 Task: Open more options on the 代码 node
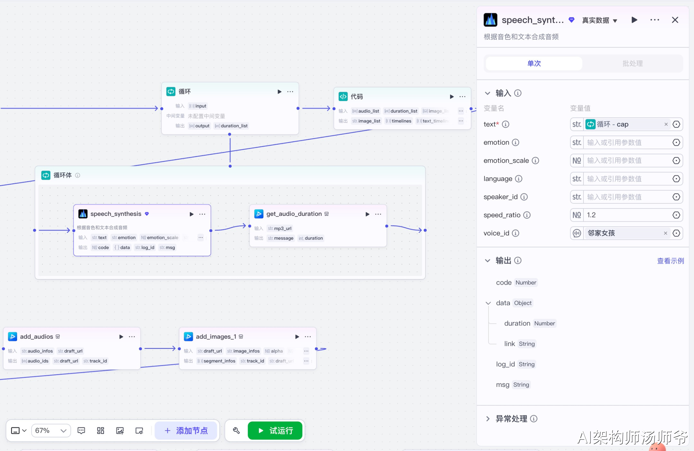[x=462, y=97]
